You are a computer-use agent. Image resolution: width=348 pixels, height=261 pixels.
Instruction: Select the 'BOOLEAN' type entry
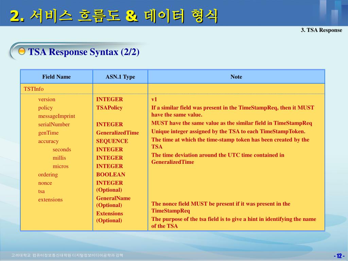(110, 175)
